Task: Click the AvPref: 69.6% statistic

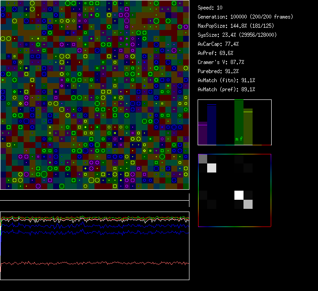Action: pyautogui.click(x=215, y=53)
